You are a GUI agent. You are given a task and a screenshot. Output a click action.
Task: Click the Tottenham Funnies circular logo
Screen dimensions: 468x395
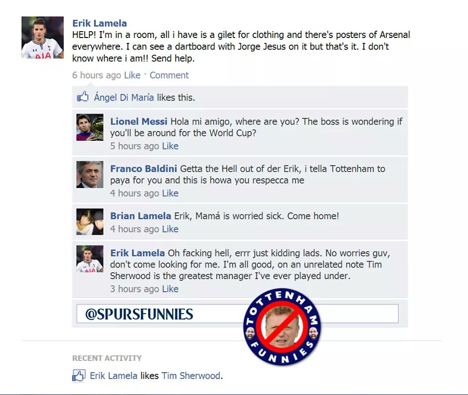282,327
